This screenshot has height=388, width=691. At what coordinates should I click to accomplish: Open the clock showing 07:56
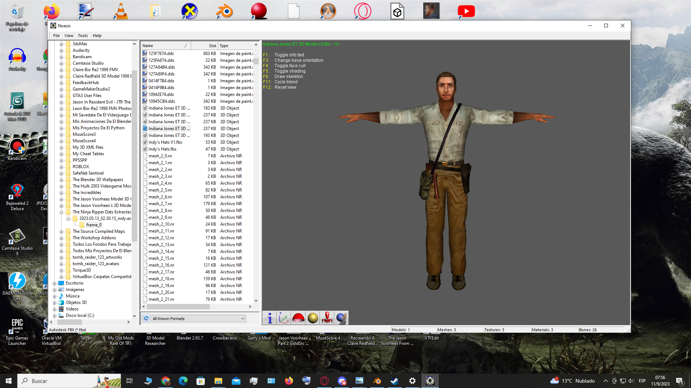[660, 381]
